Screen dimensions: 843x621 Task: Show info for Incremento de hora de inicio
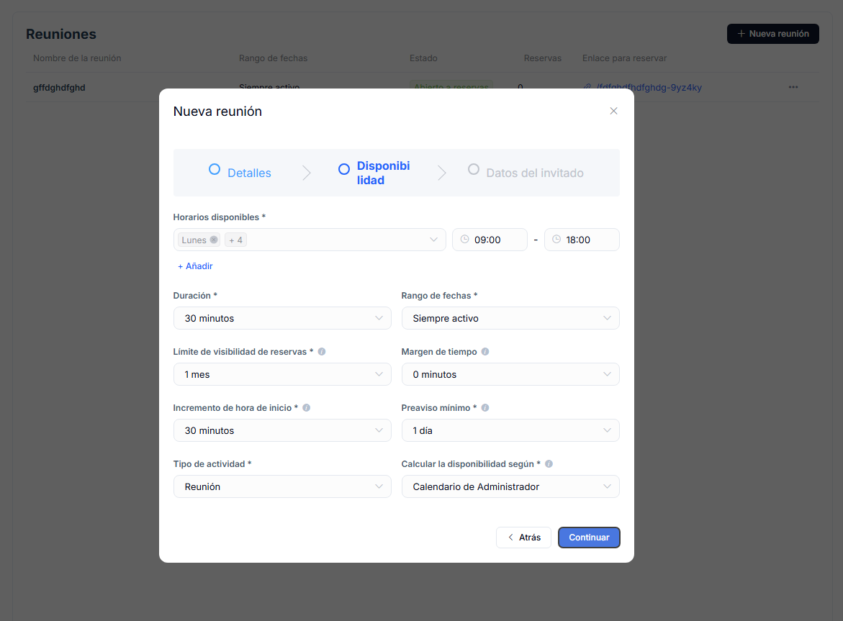[x=307, y=408]
